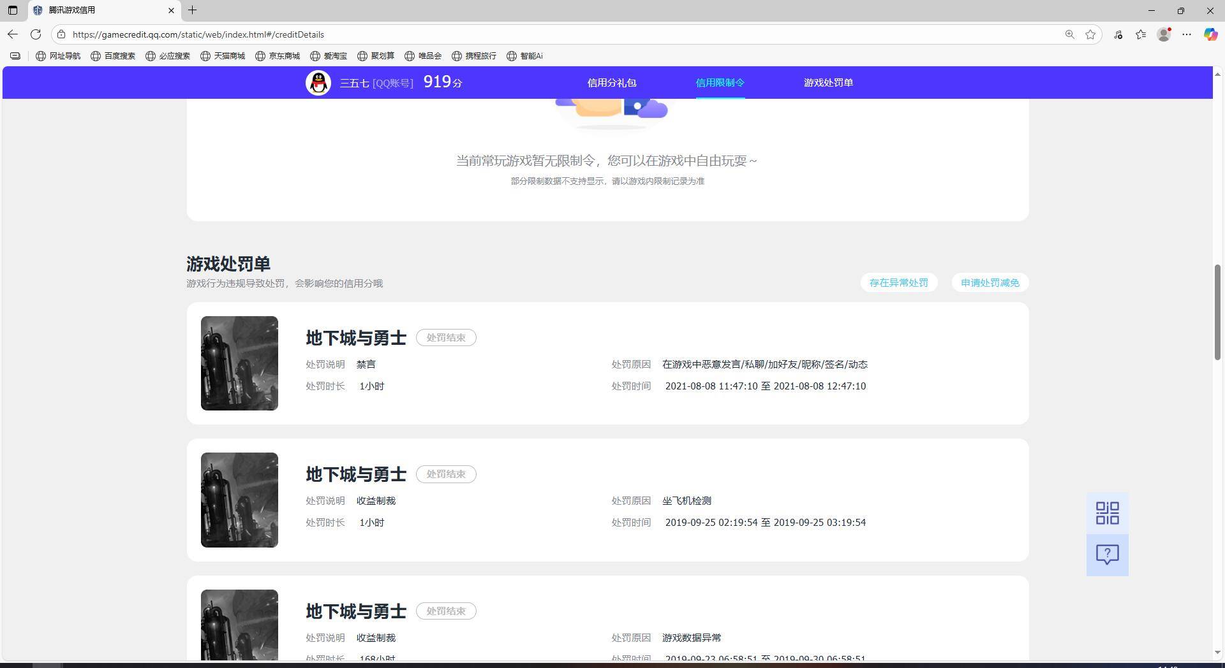The image size is (1225, 668).
Task: Open the 京东商城 bookmark
Action: pyautogui.click(x=278, y=55)
